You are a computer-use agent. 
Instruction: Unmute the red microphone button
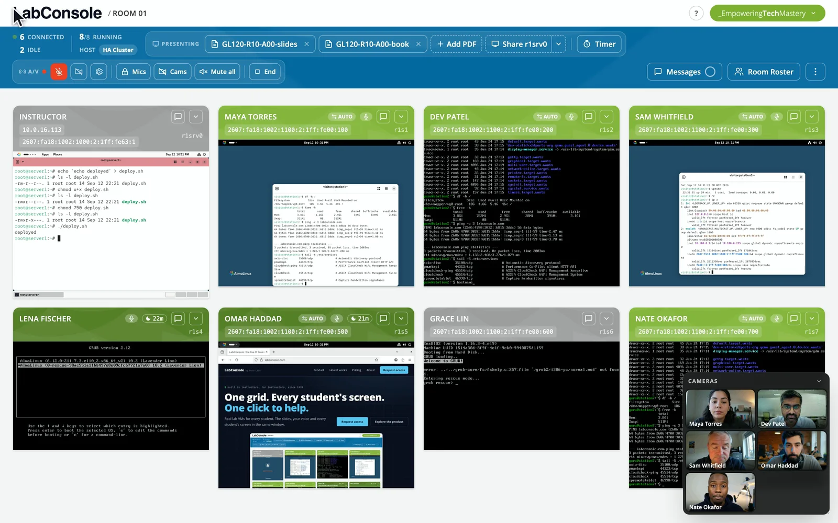pos(59,72)
